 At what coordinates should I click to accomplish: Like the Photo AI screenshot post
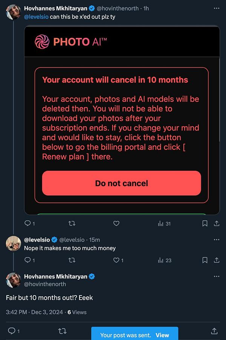(116, 224)
